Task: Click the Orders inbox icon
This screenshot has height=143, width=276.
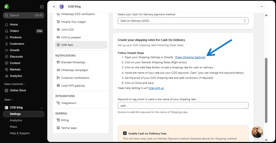Action: [x=6, y=31]
